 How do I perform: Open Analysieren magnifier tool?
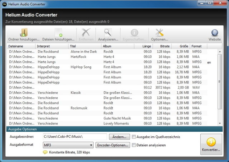[x=108, y=32]
